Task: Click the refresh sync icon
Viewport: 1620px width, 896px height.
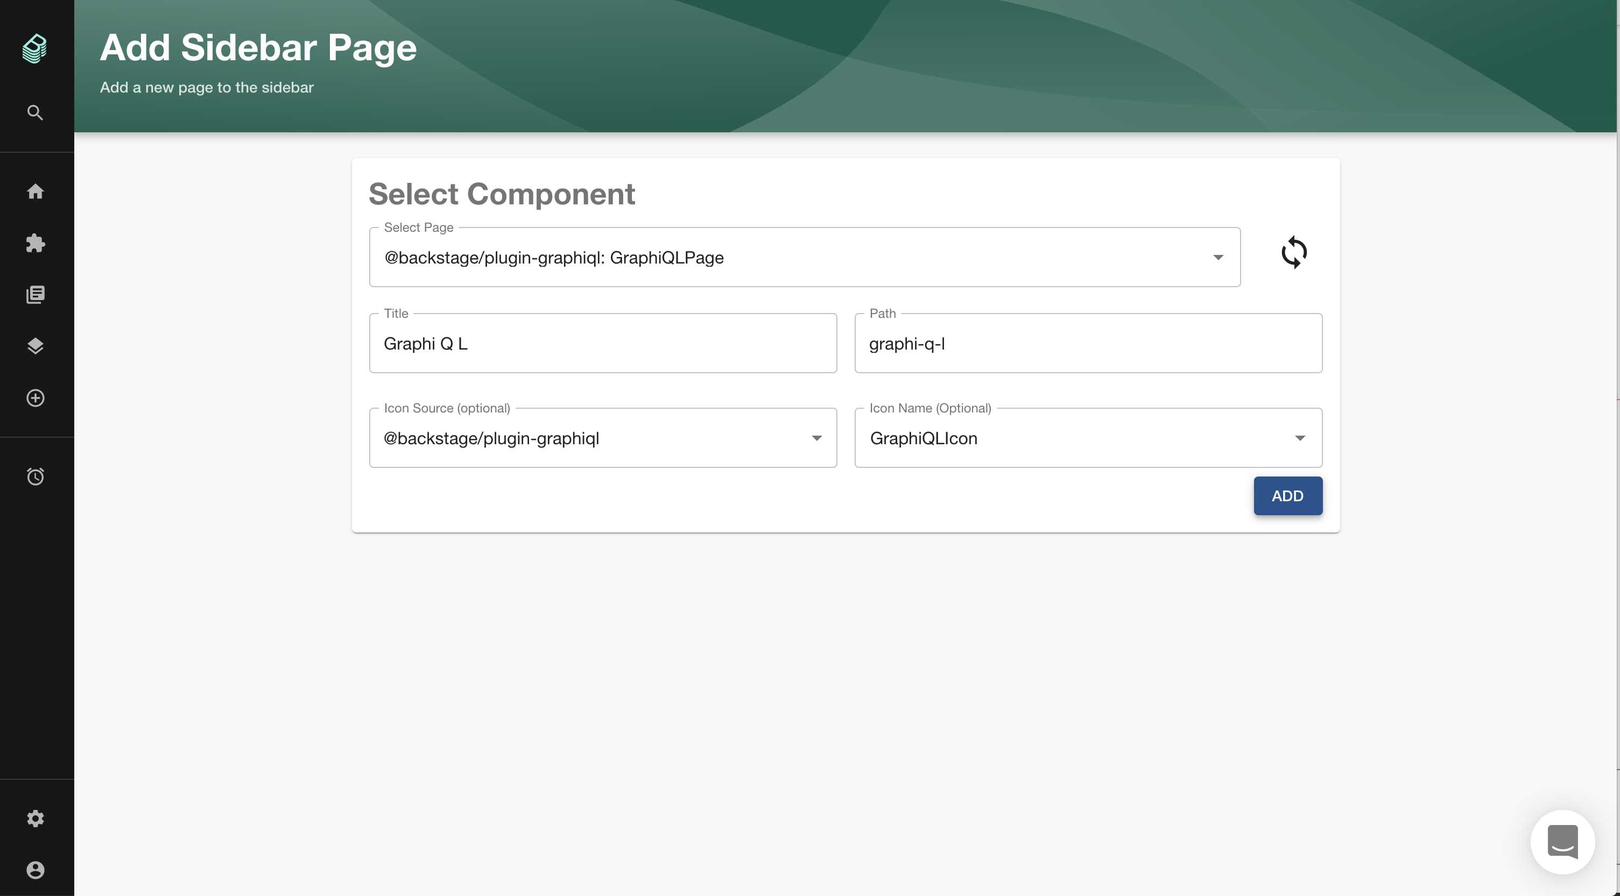Action: click(x=1294, y=253)
